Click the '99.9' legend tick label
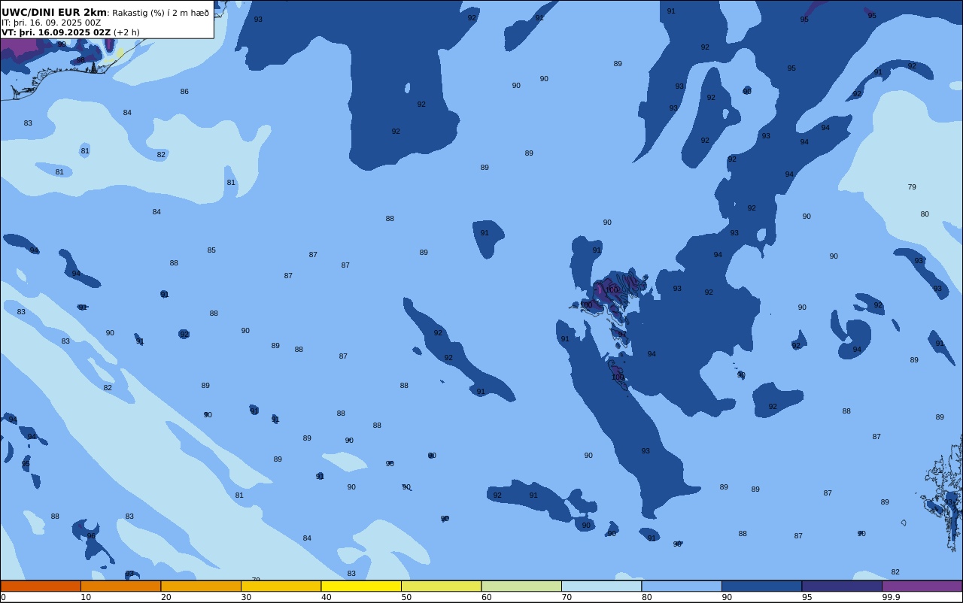Screen dimensions: 963x603 892,597
